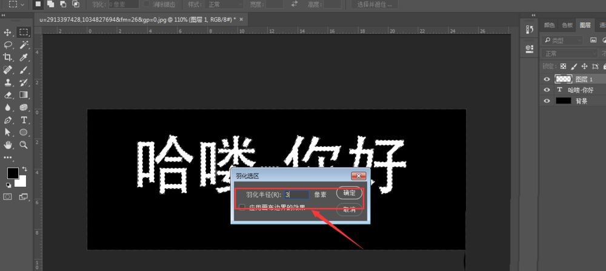This screenshot has height=271, width=606.
Task: Enable lock transparent pixels
Action: point(563,67)
